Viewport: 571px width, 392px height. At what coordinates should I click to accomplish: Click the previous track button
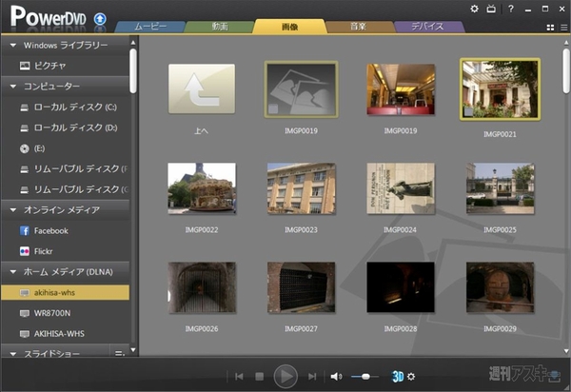[x=239, y=377]
